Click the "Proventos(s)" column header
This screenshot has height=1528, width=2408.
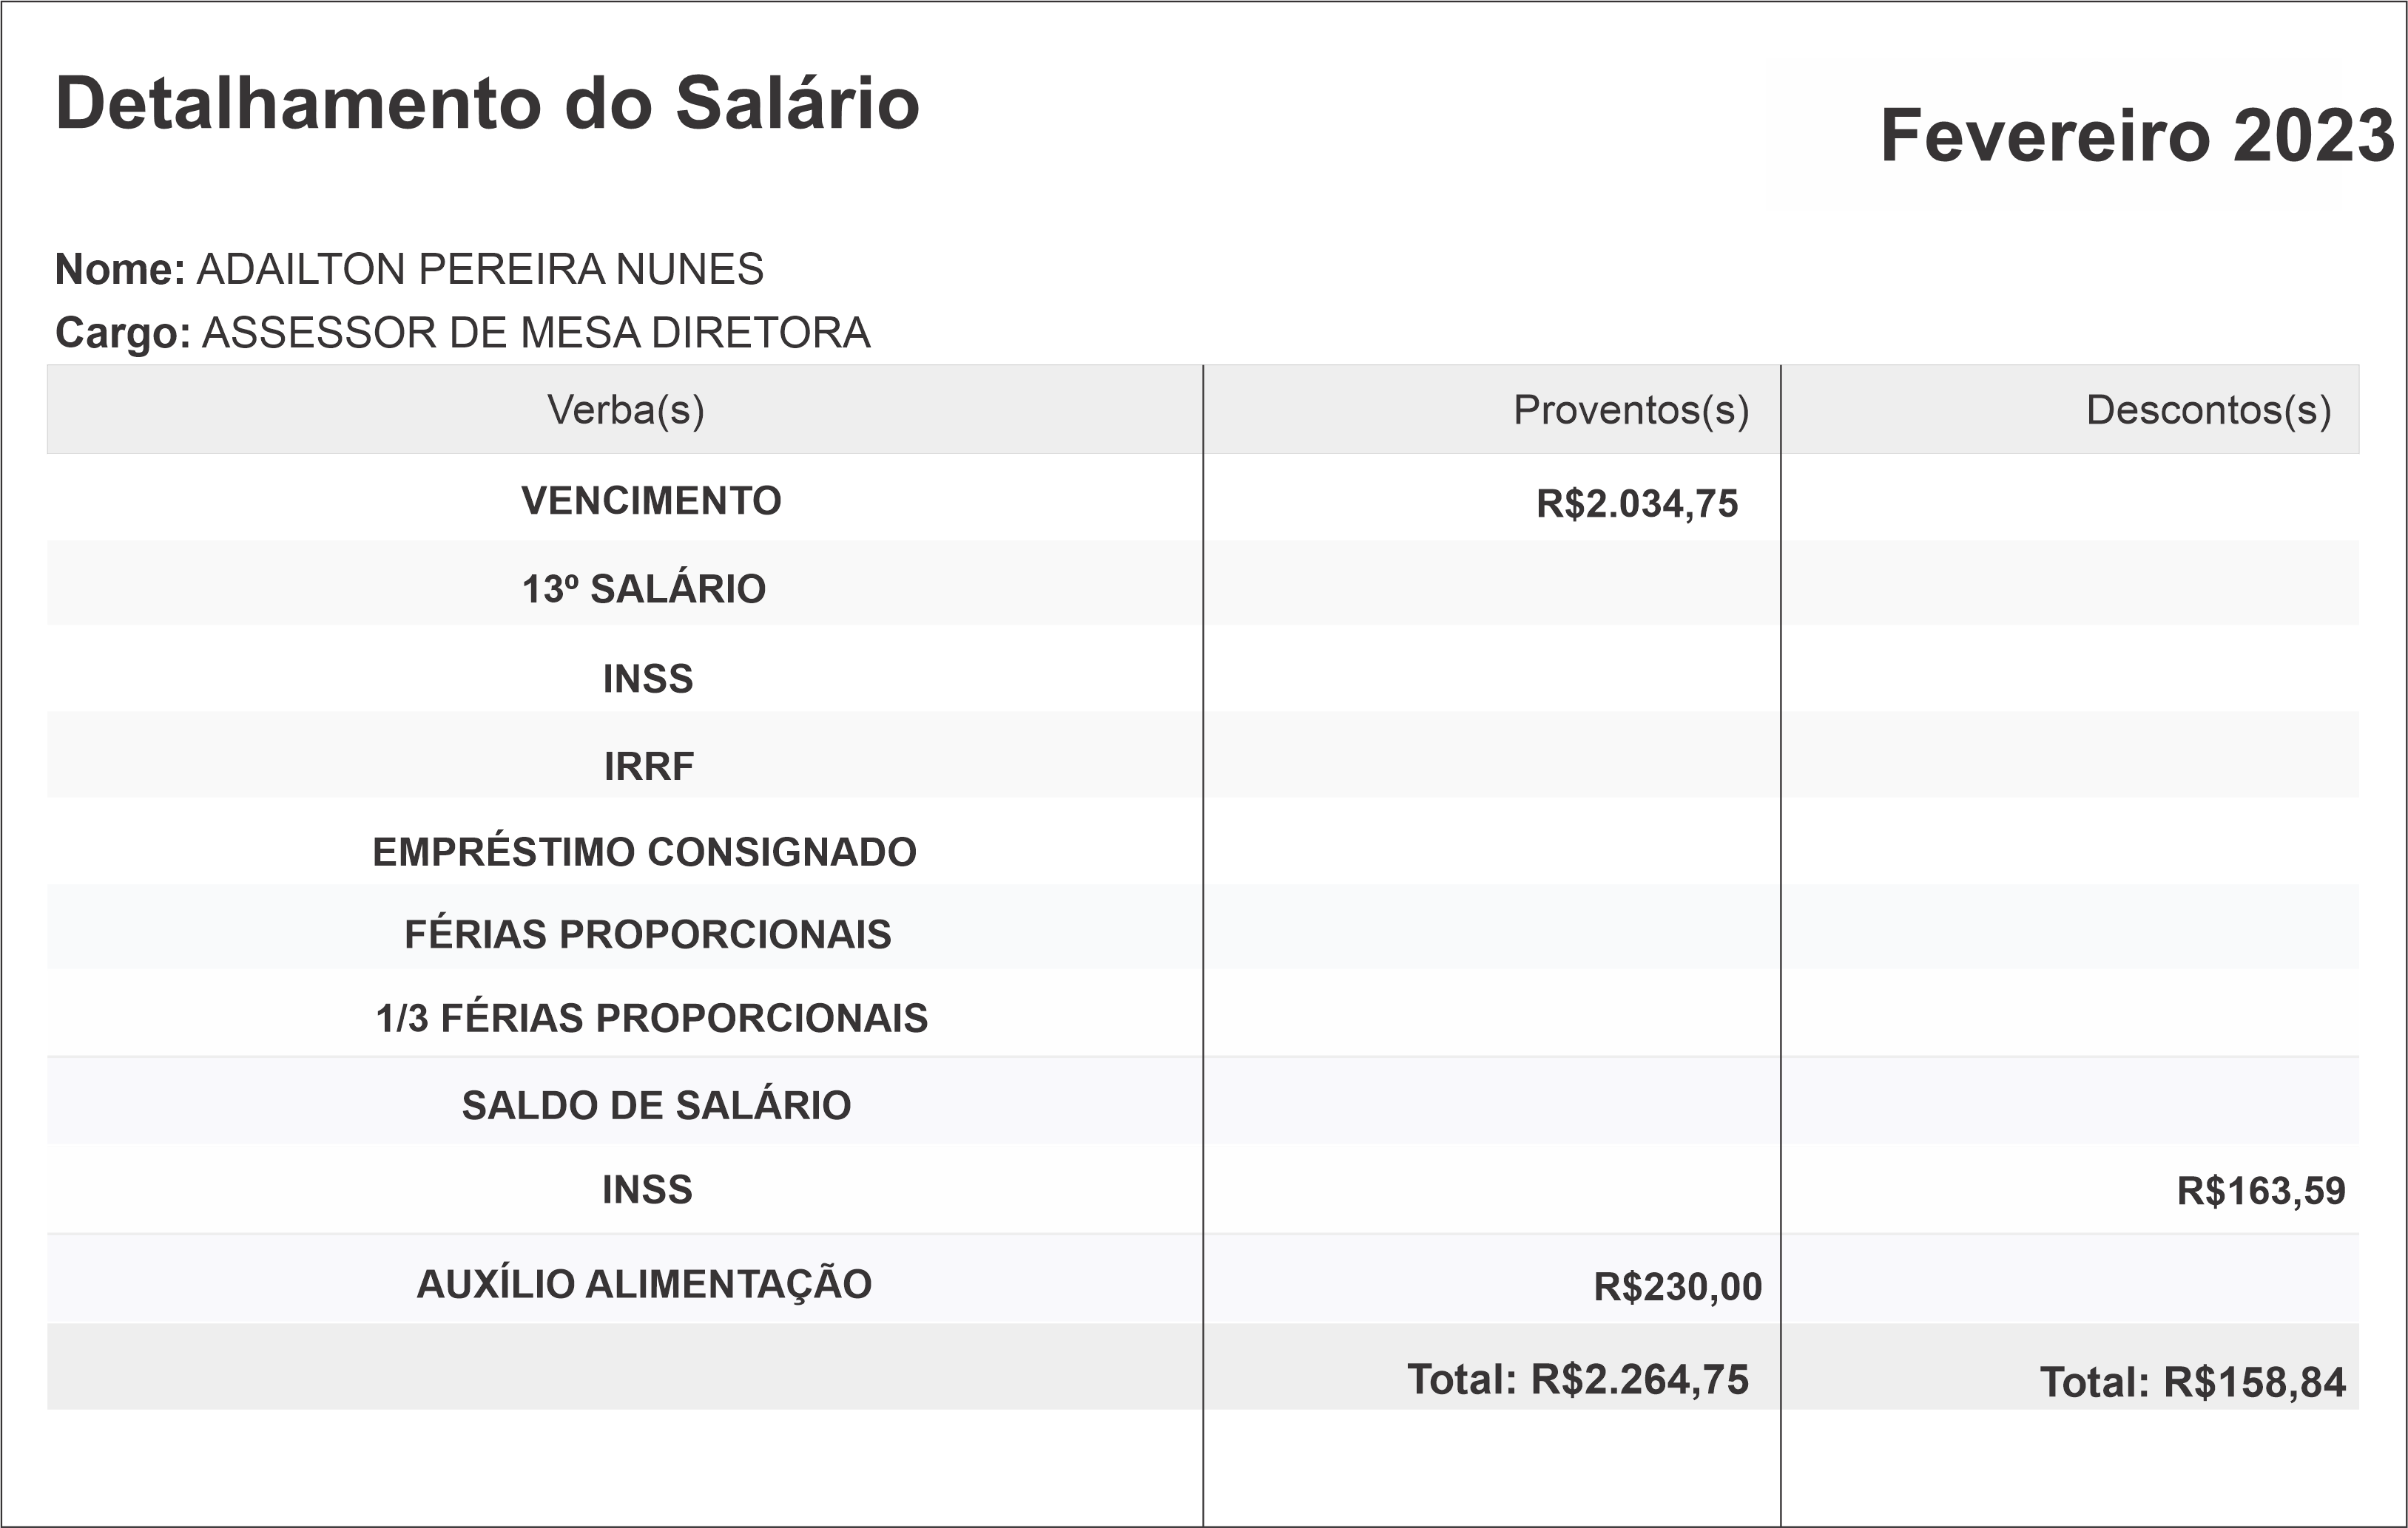pyautogui.click(x=1631, y=411)
